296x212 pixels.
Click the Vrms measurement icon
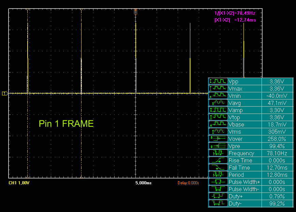(218, 132)
